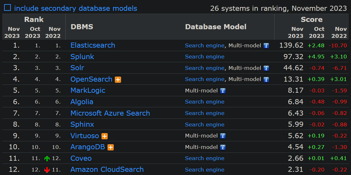
Task: Click red down arrow in Amazon CloudSearch row
Action: pos(47,170)
